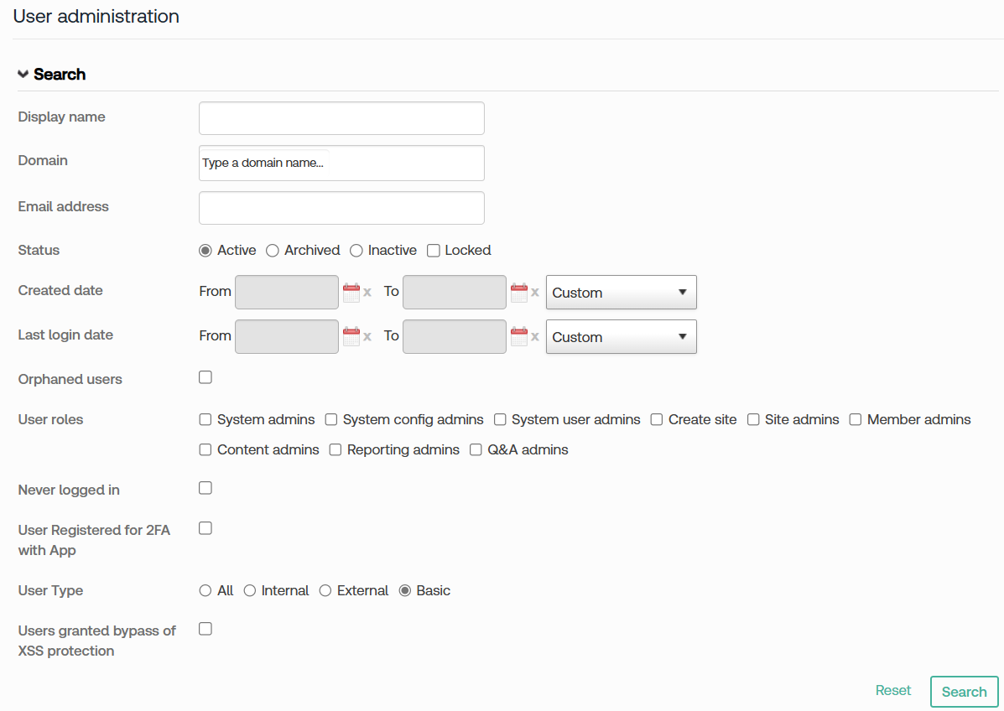Click the Domain name input field
The image size is (1004, 711).
341,163
